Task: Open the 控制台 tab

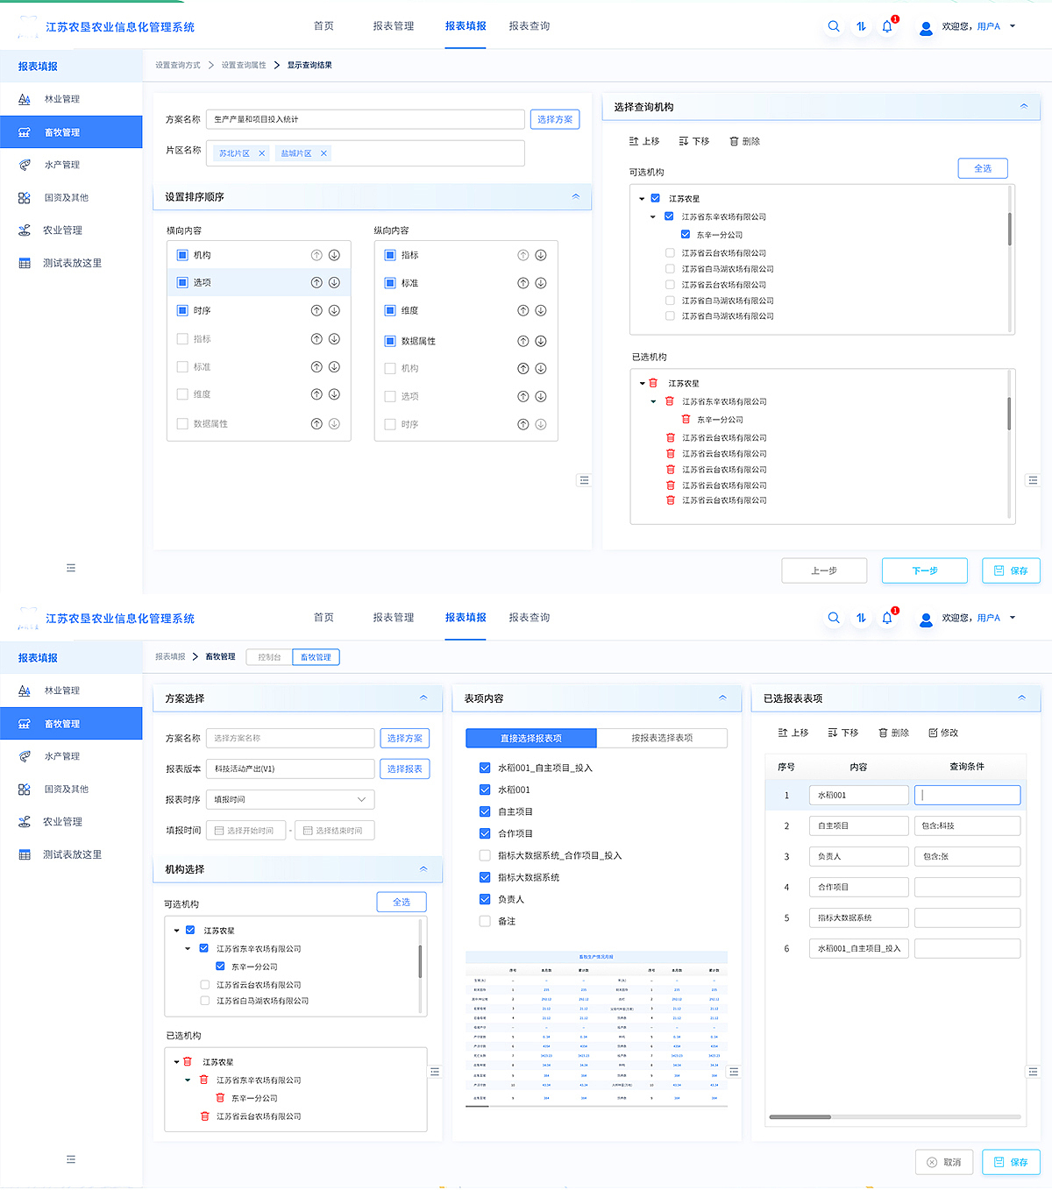Action: pos(269,657)
